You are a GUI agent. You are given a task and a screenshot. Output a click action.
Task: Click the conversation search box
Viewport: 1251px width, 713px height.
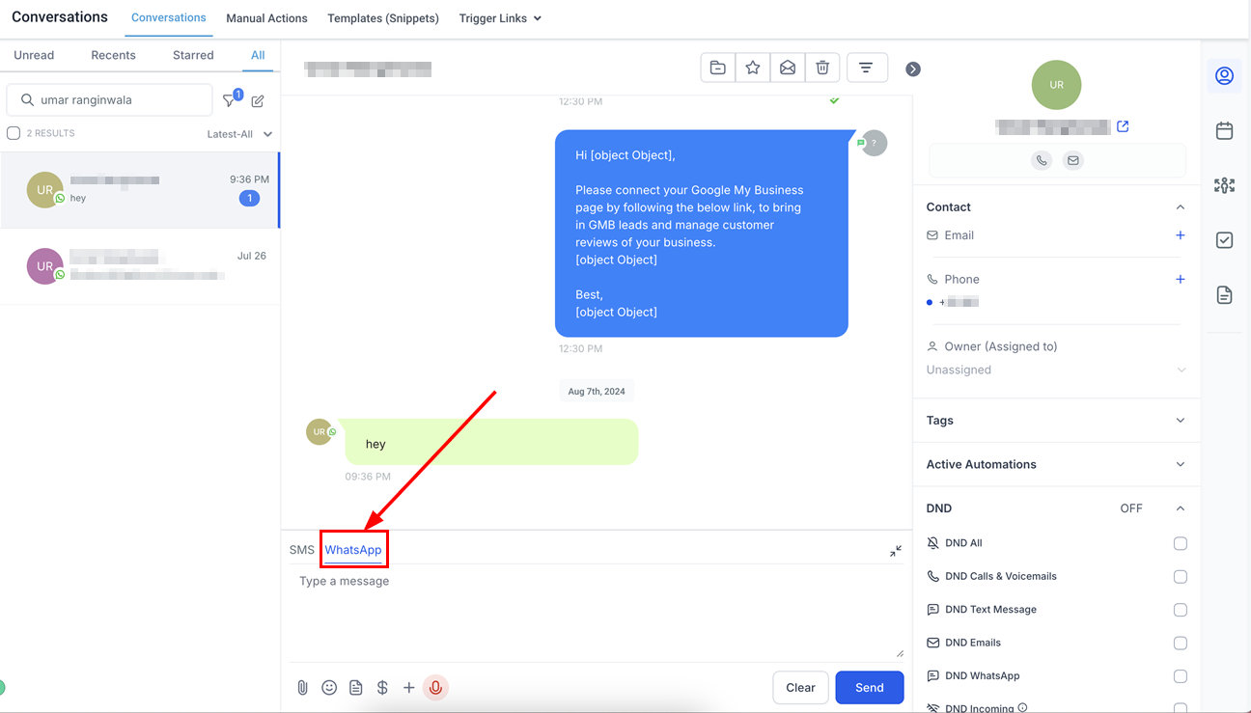pos(109,99)
